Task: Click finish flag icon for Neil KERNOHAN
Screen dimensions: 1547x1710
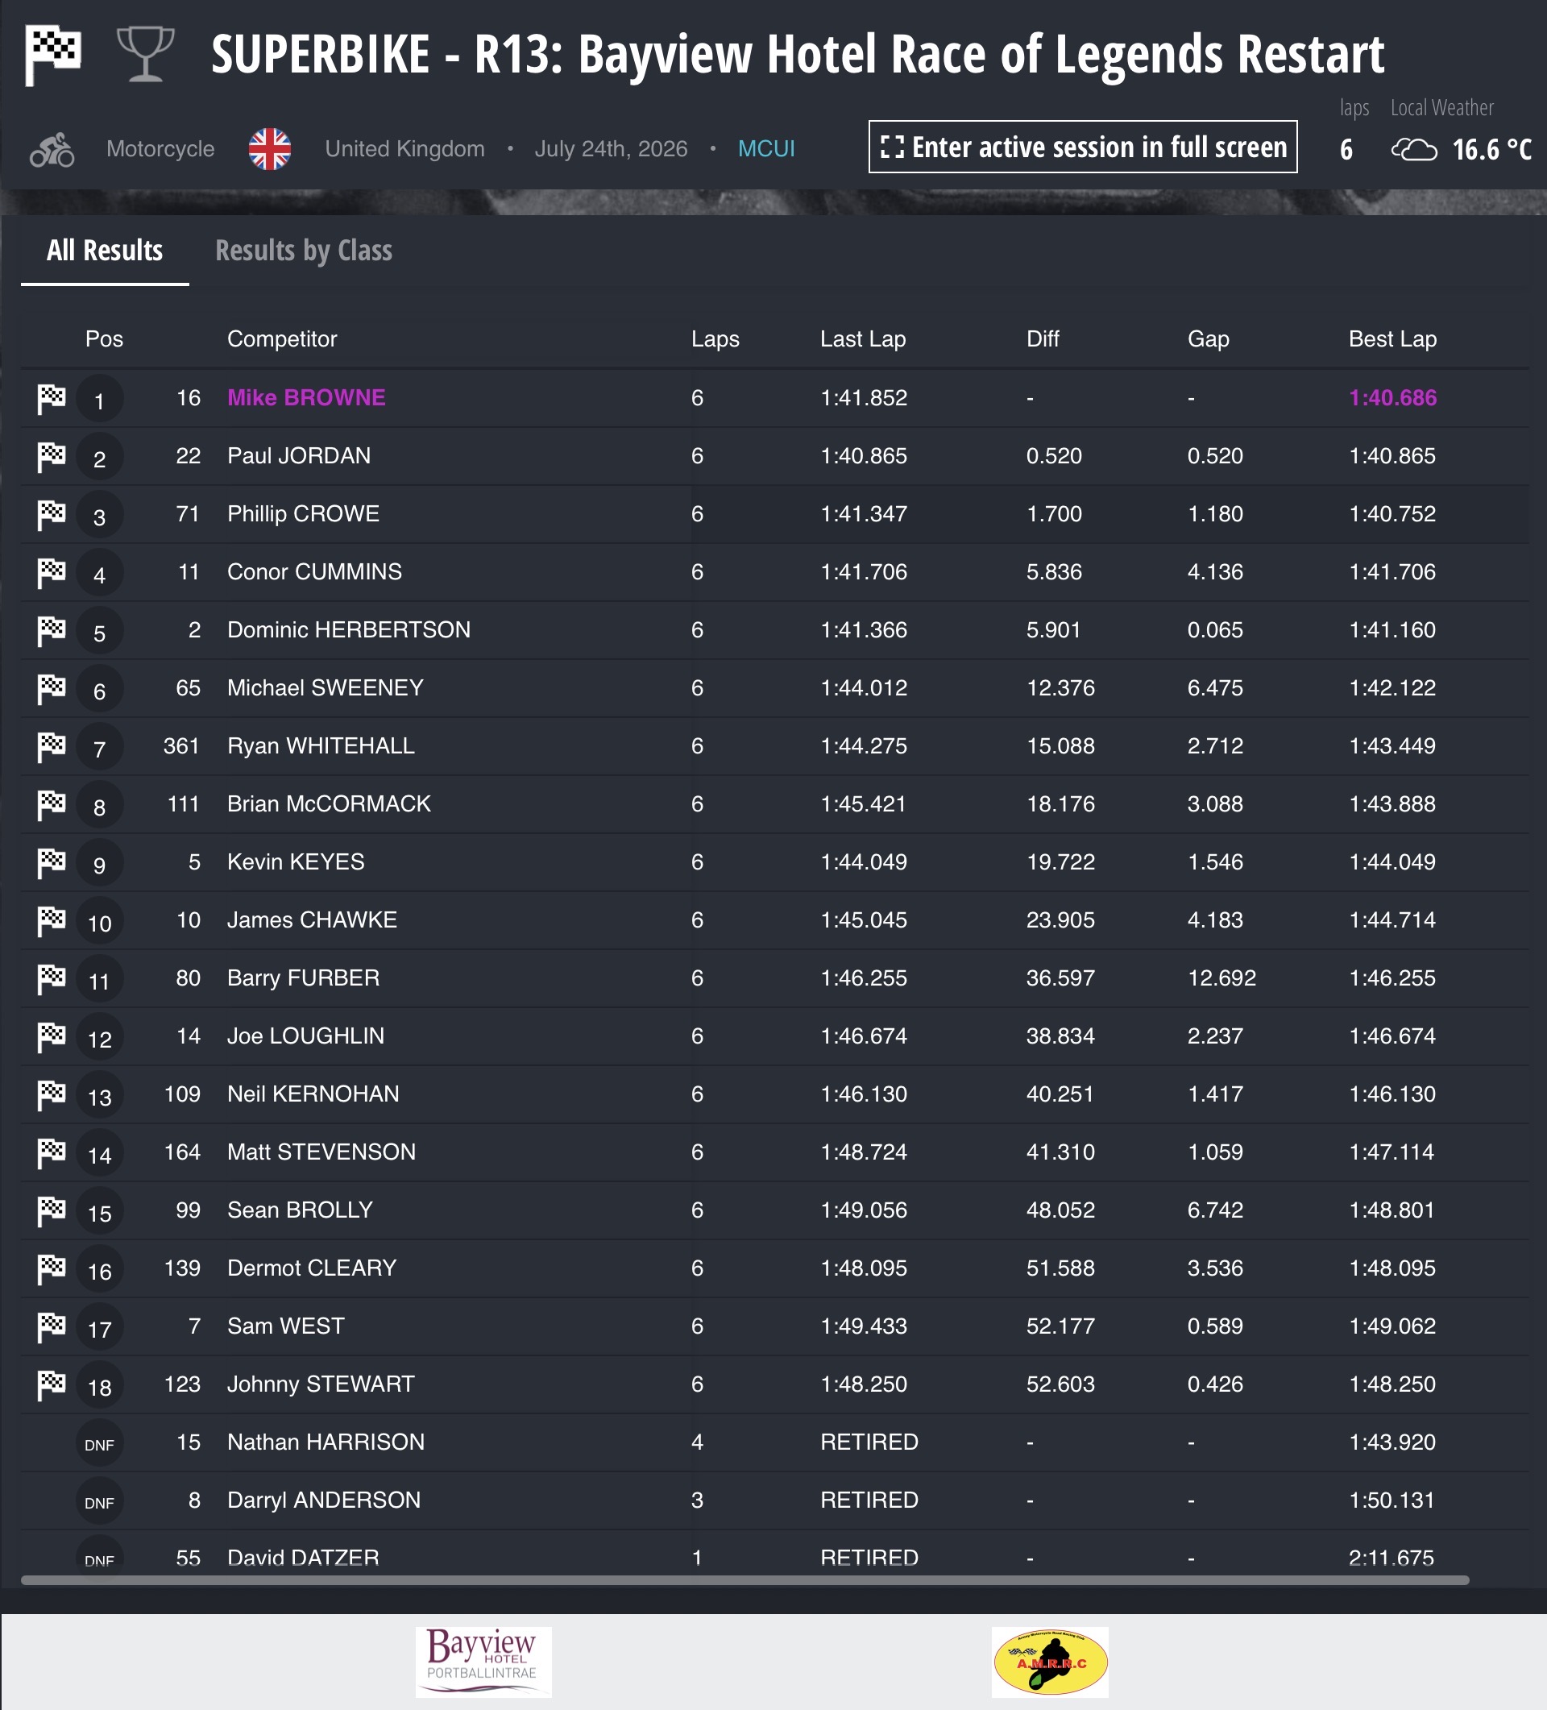Action: click(51, 1095)
